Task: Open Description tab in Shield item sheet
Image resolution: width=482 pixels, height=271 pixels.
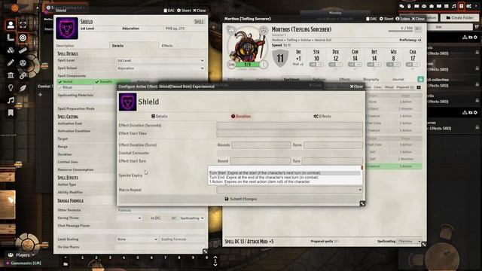Action: click(65, 46)
